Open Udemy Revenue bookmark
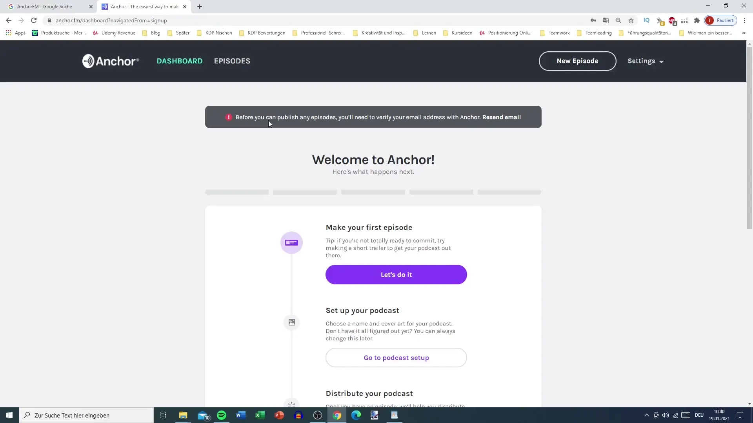 [x=114, y=33]
